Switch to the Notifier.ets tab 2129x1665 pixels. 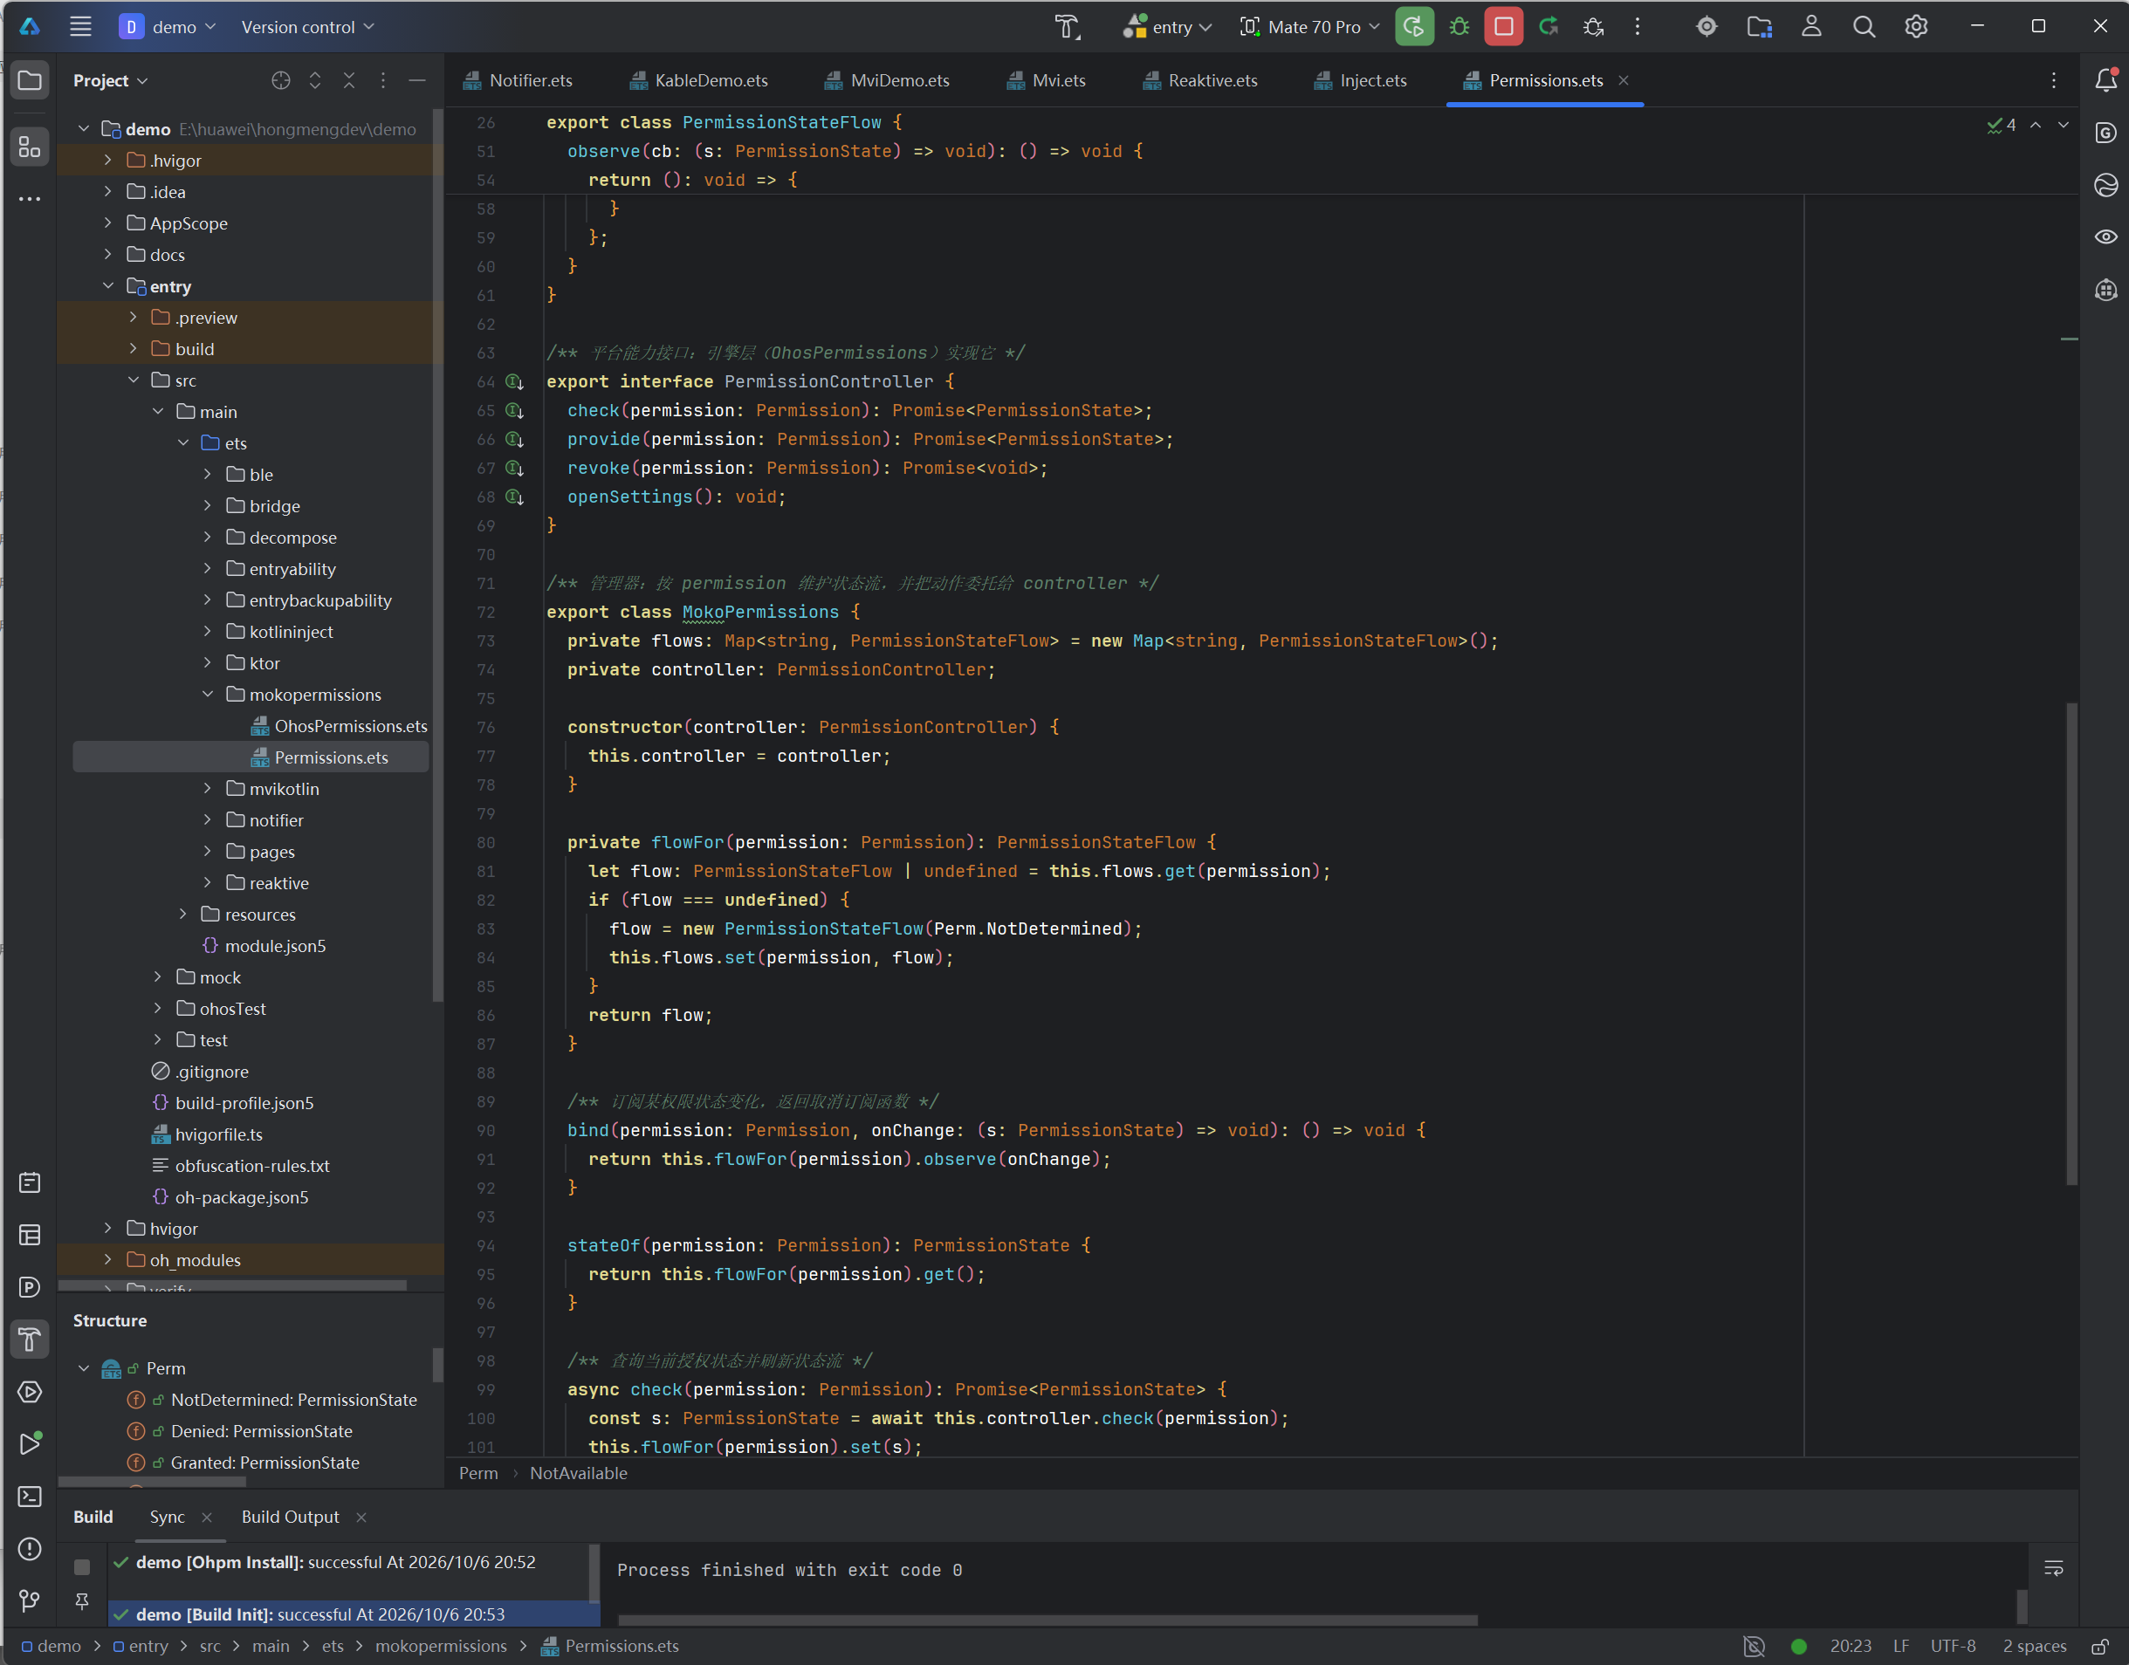point(518,81)
